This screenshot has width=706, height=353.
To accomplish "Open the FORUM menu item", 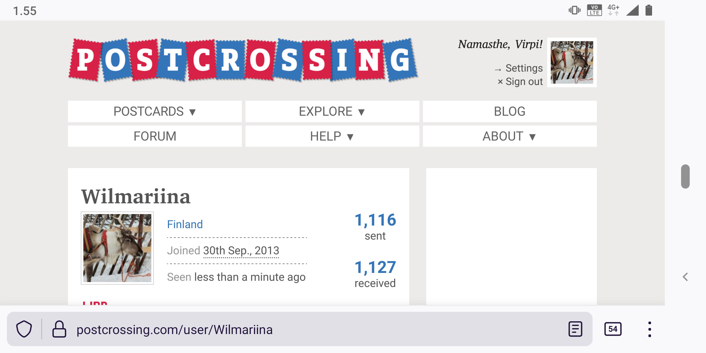I will (155, 136).
